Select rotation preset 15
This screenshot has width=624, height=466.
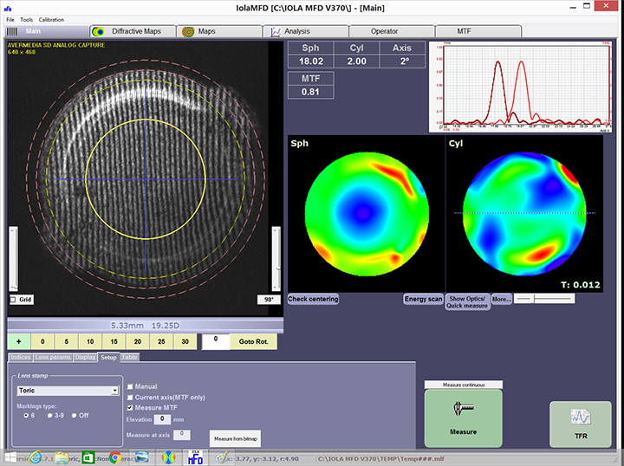click(x=114, y=341)
